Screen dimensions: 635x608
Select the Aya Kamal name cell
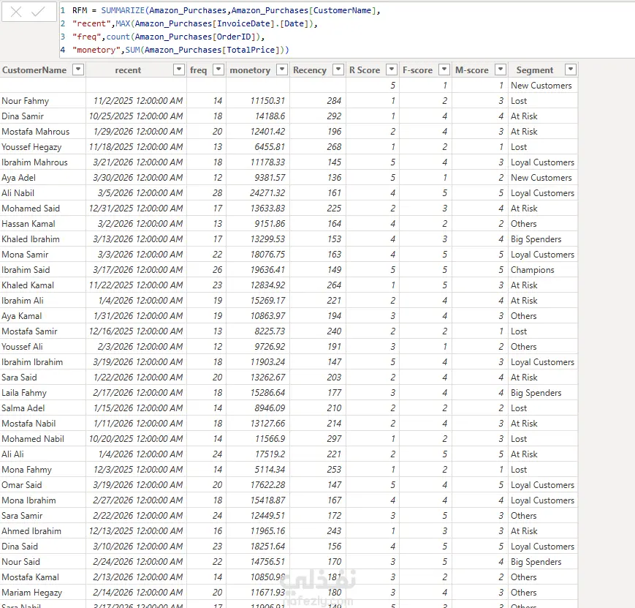[43, 316]
